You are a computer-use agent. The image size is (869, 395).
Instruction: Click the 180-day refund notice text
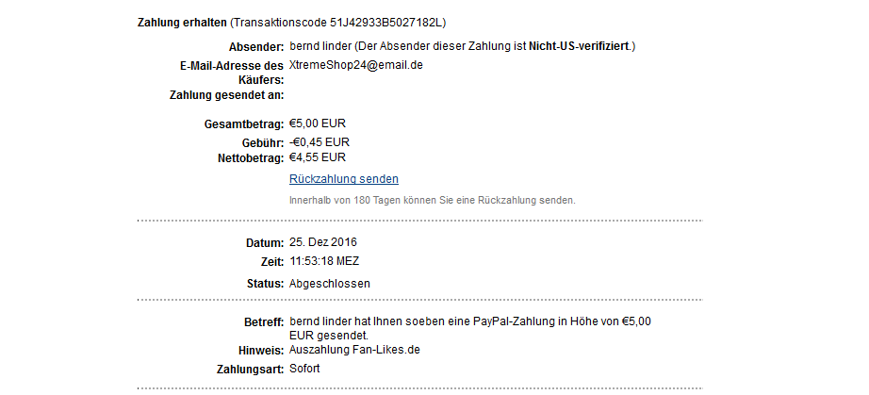click(x=432, y=200)
